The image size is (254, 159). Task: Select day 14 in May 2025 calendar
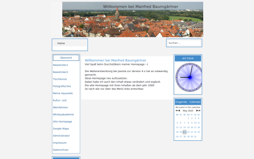(x=185, y=127)
